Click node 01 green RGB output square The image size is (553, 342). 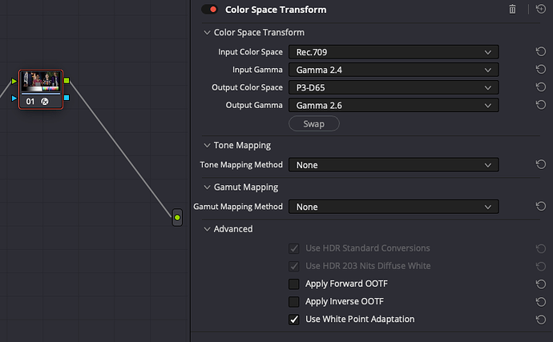[x=67, y=81]
